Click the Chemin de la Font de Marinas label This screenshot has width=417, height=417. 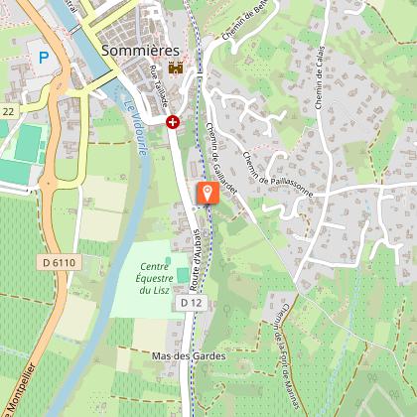pyautogui.click(x=287, y=356)
